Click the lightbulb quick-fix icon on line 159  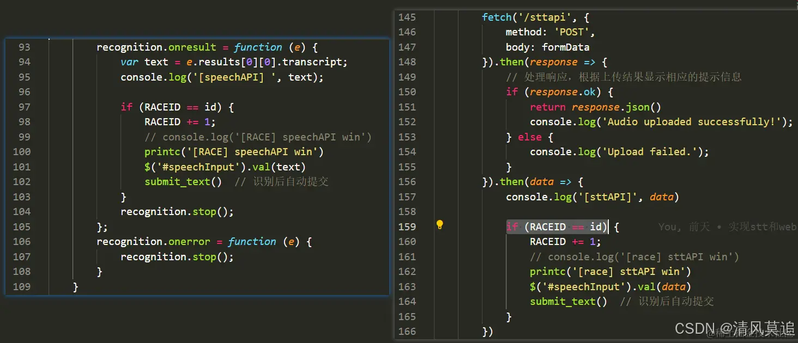click(440, 225)
